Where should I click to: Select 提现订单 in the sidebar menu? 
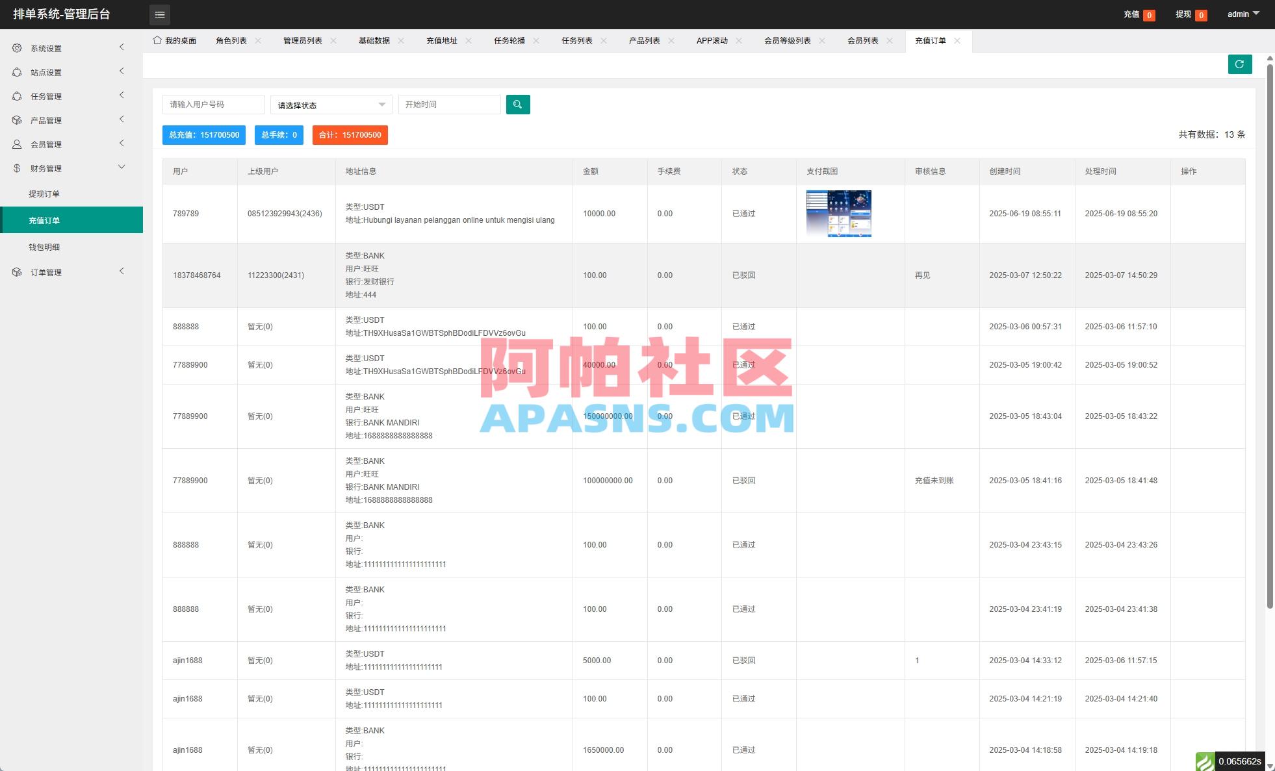click(x=44, y=194)
